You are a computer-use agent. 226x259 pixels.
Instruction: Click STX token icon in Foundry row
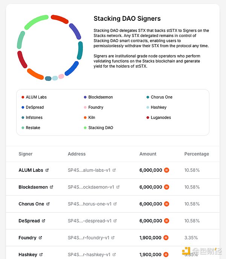166,238
